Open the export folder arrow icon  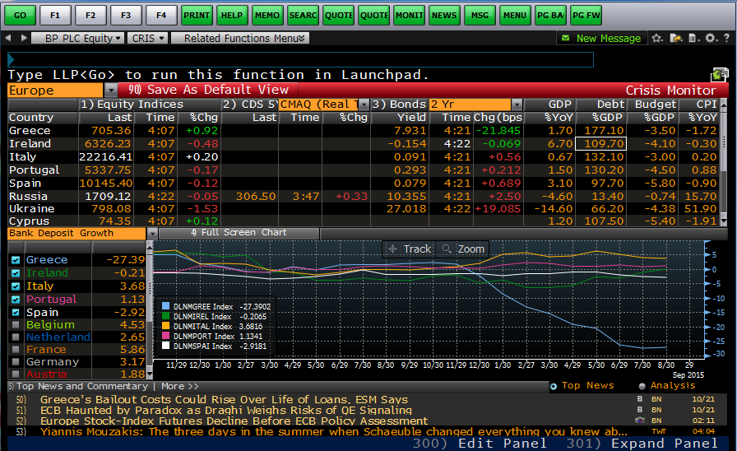(x=674, y=38)
